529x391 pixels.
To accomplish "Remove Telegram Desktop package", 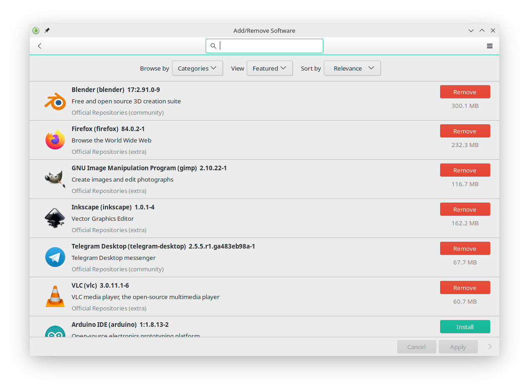I will [x=465, y=249].
